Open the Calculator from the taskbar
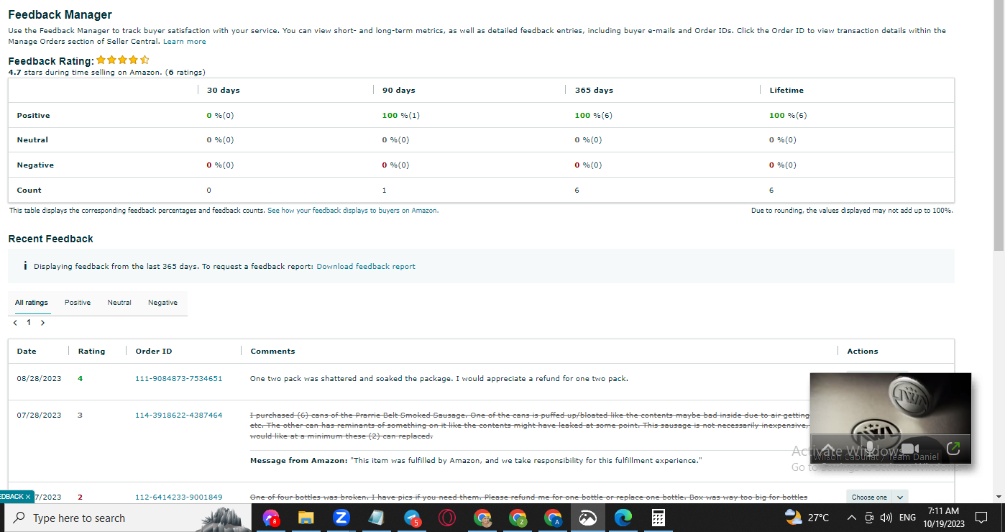This screenshot has height=532, width=1005. tap(658, 518)
